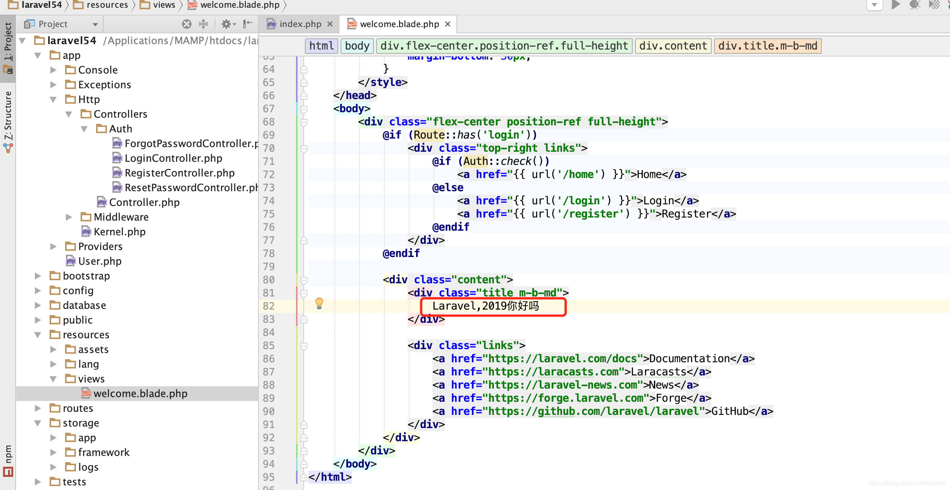Collapse the laravel54 root folder

coord(22,41)
